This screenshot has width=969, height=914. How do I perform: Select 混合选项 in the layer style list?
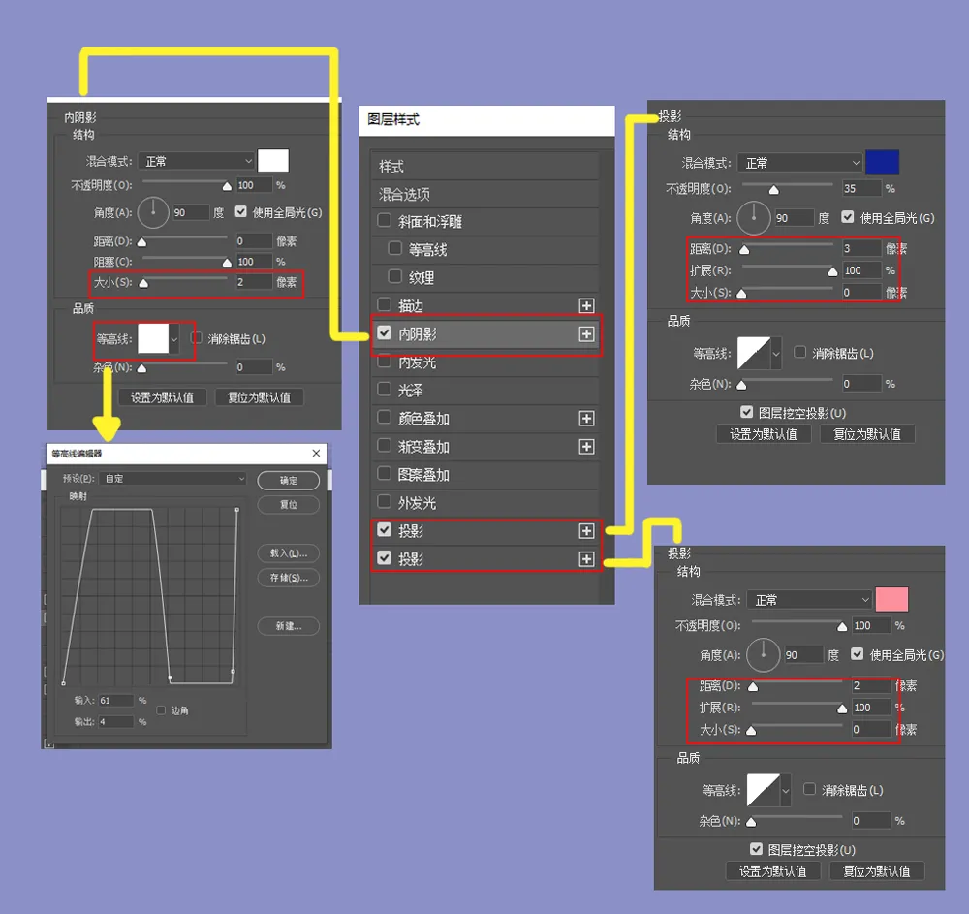point(404,195)
